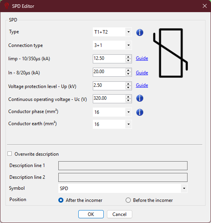Click the info icon beside Type dropdown
The height and width of the screenshot is (223, 211).
[x=140, y=32]
